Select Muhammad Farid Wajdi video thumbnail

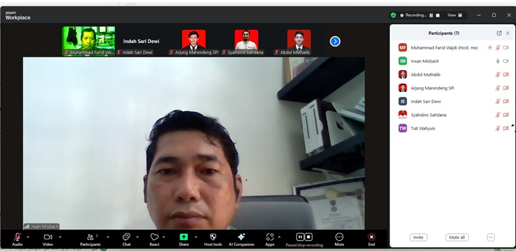(88, 41)
